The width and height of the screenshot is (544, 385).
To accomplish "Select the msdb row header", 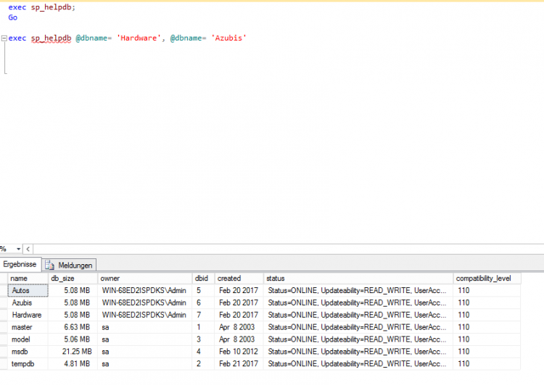I will click(4, 352).
